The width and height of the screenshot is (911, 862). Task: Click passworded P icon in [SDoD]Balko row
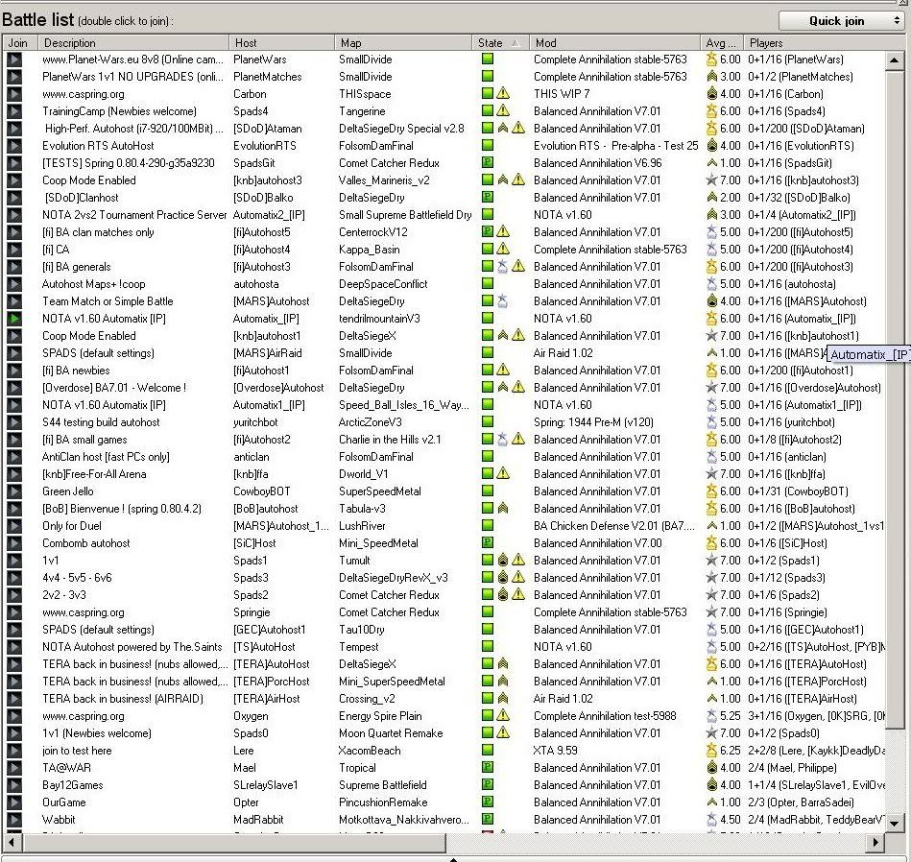click(488, 197)
